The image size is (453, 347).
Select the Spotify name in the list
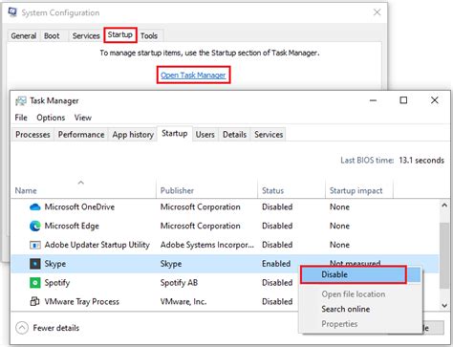point(57,283)
